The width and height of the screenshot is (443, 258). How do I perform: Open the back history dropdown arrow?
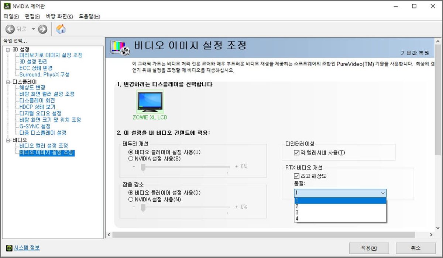[33, 29]
